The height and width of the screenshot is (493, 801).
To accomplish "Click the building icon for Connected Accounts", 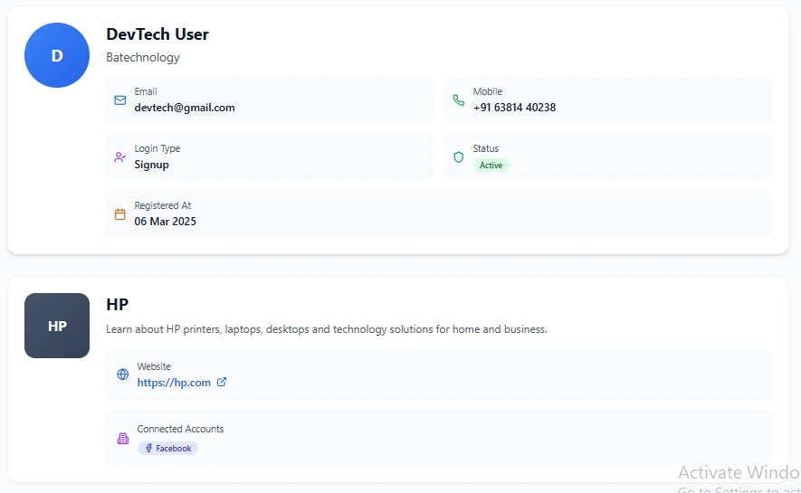I will pyautogui.click(x=123, y=439).
